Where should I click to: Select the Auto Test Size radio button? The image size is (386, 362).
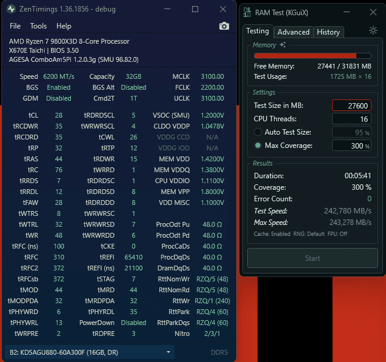click(x=258, y=132)
